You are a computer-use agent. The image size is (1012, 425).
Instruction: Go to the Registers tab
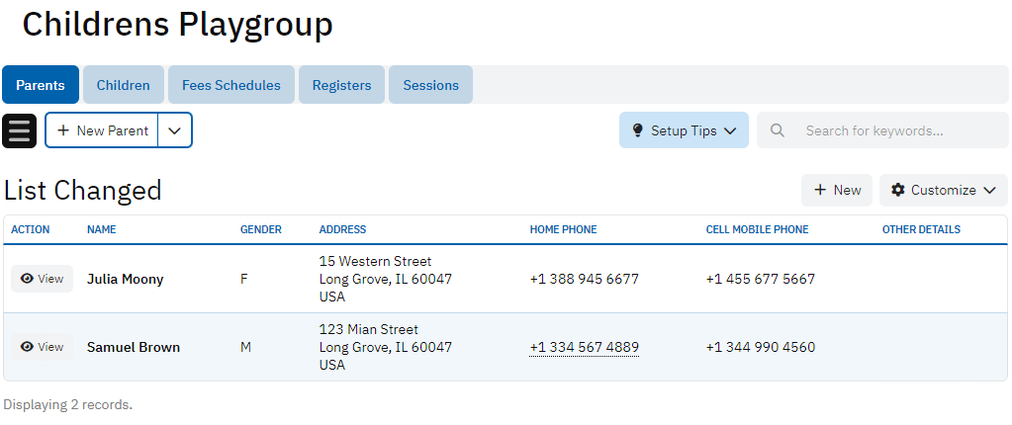point(341,85)
